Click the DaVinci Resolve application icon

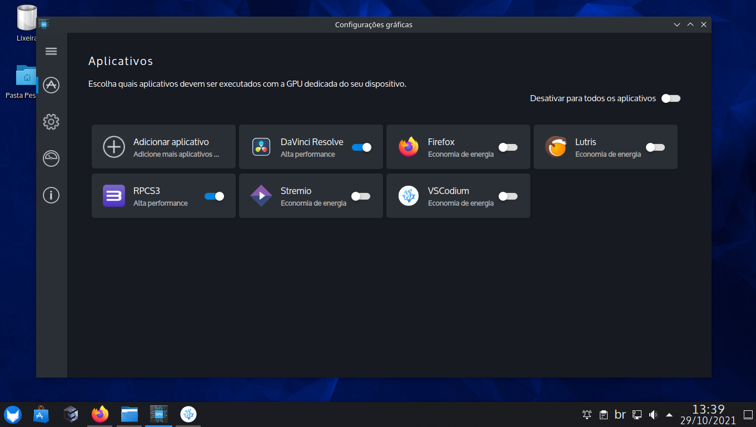tap(261, 147)
